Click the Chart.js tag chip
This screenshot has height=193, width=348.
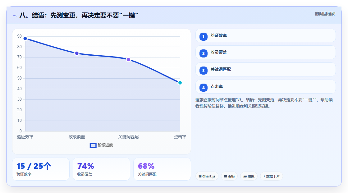pos(207,176)
